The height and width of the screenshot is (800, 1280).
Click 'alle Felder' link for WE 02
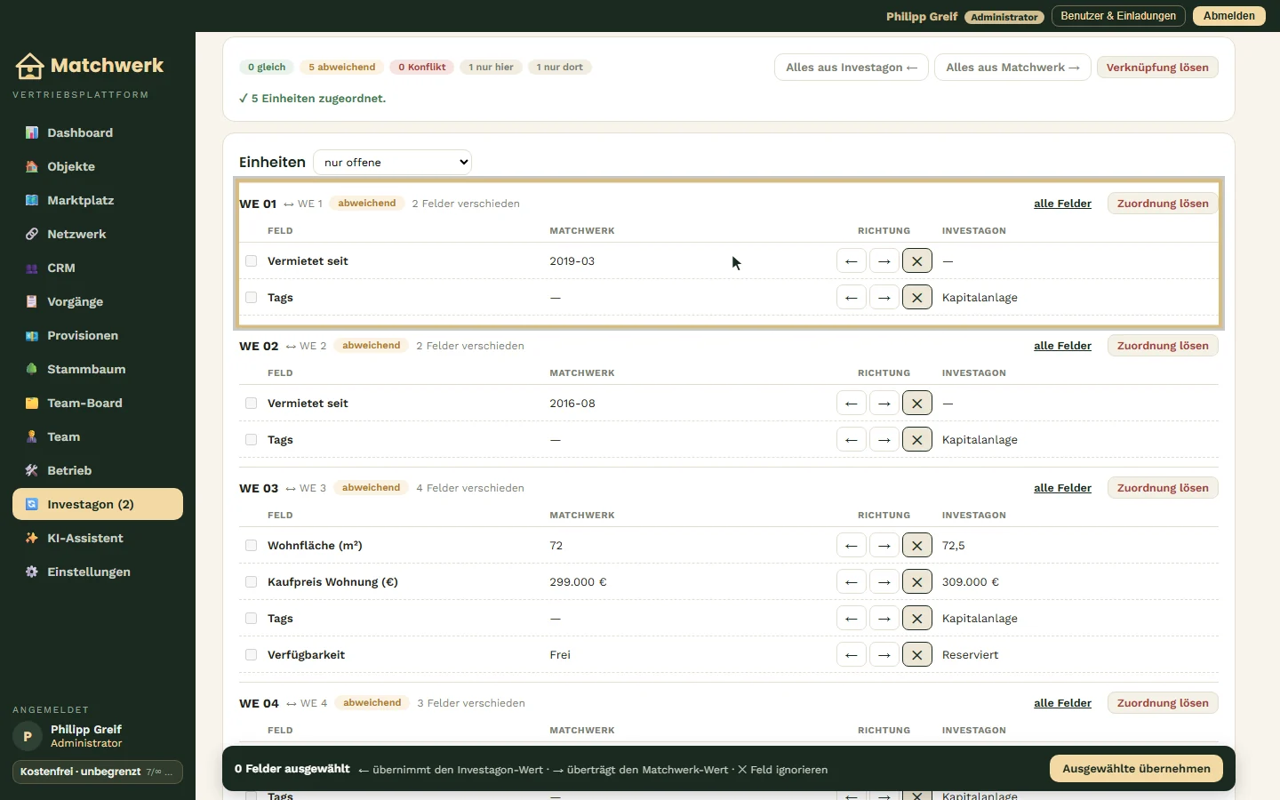pos(1062,346)
